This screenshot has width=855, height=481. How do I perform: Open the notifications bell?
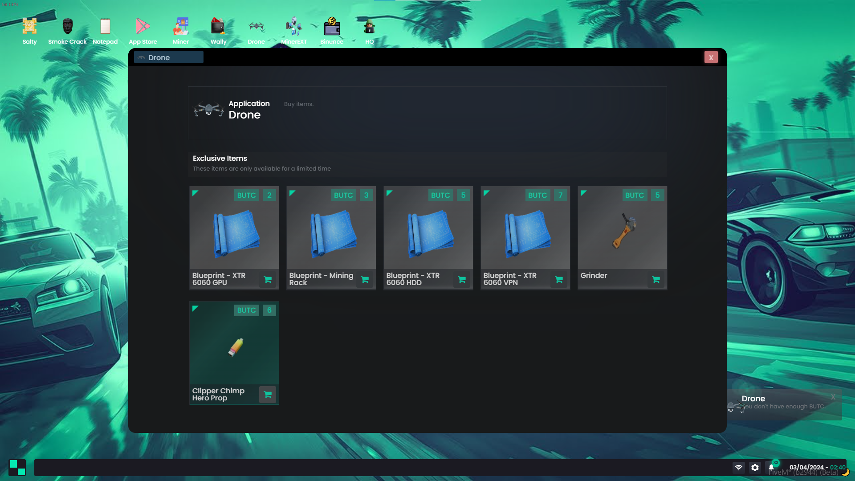(771, 468)
